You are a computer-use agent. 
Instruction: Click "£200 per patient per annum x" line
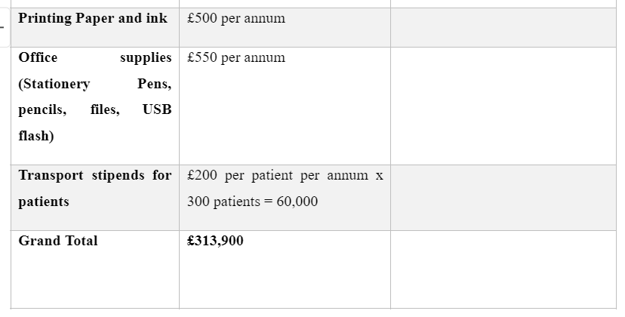pos(285,176)
